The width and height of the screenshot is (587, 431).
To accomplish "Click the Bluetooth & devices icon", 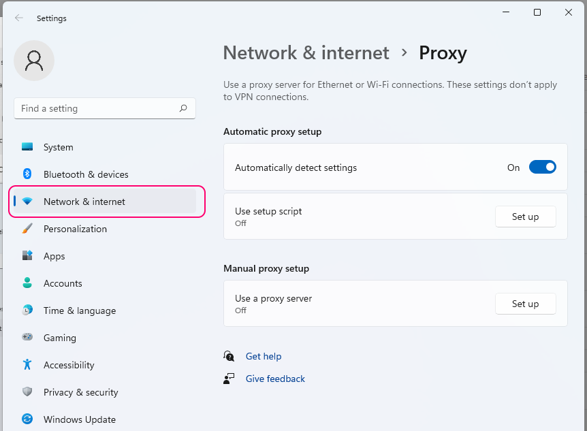I will click(27, 174).
